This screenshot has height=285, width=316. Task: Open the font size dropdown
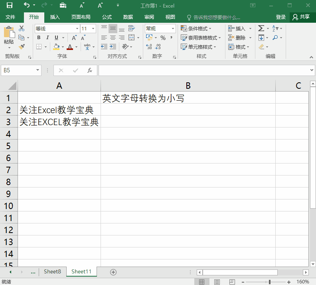pos(93,29)
